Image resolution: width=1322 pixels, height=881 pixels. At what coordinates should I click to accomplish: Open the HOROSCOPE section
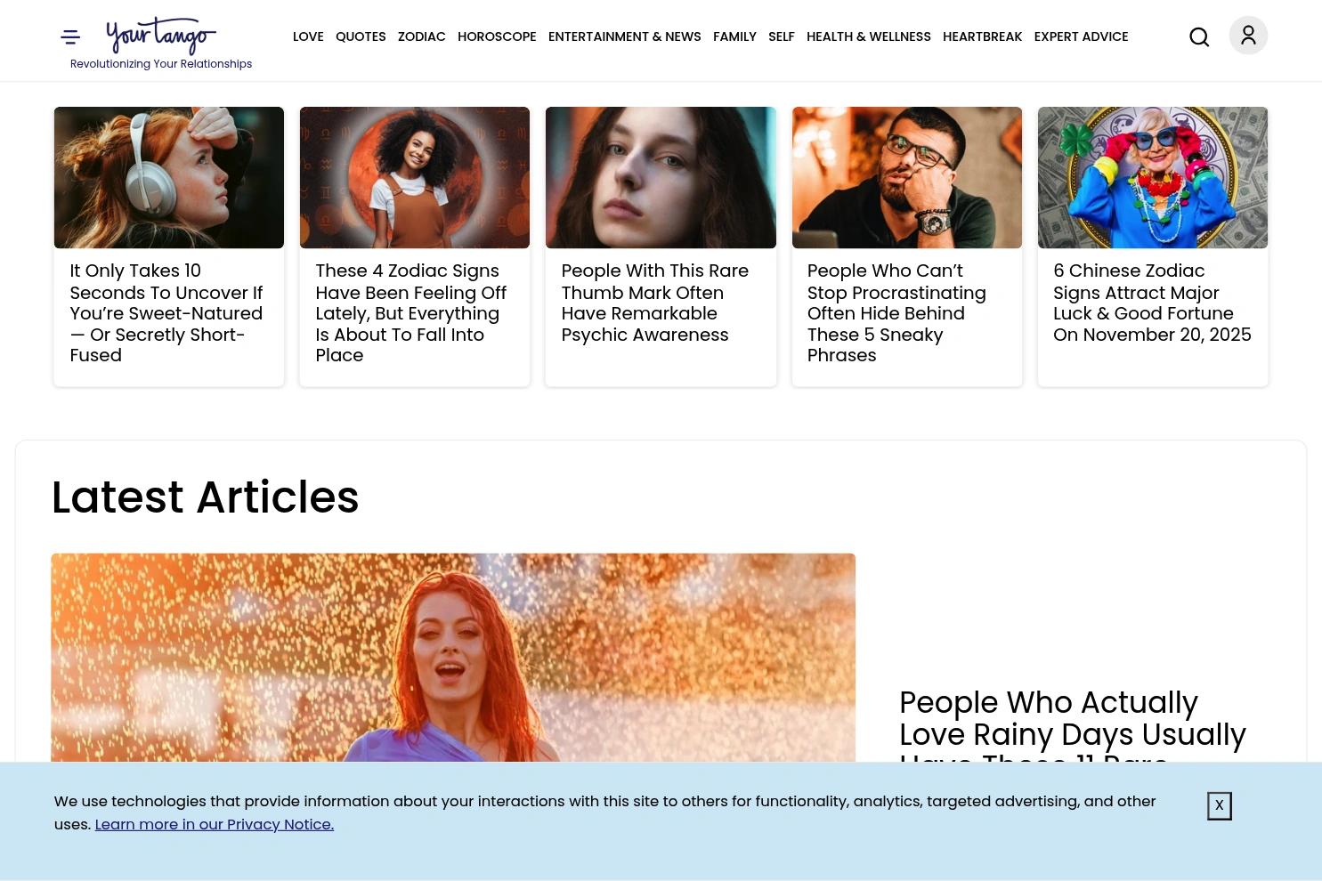(497, 36)
